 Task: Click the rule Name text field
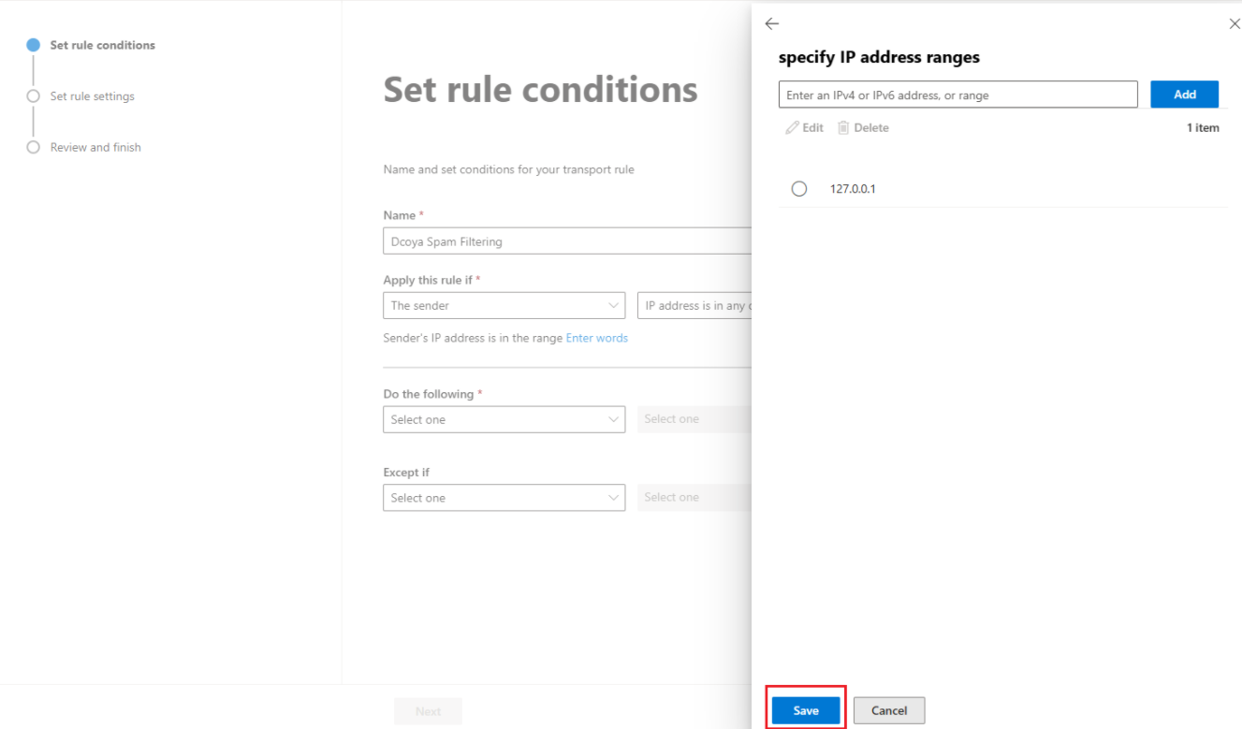coord(567,241)
